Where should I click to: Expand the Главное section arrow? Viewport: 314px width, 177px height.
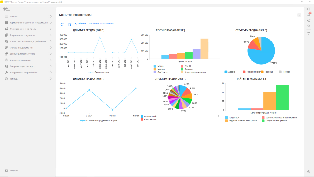point(51,16)
